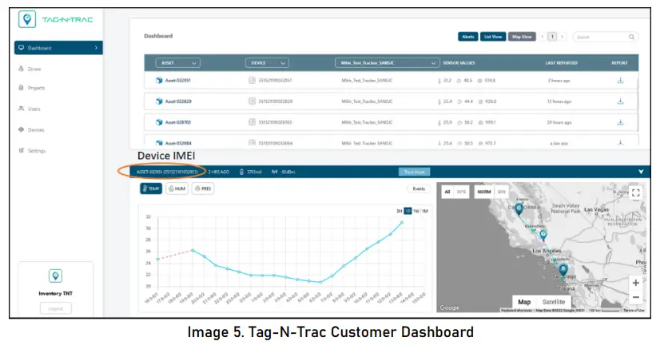Download report for Asset-032951
The width and height of the screenshot is (672, 353).
(x=620, y=80)
